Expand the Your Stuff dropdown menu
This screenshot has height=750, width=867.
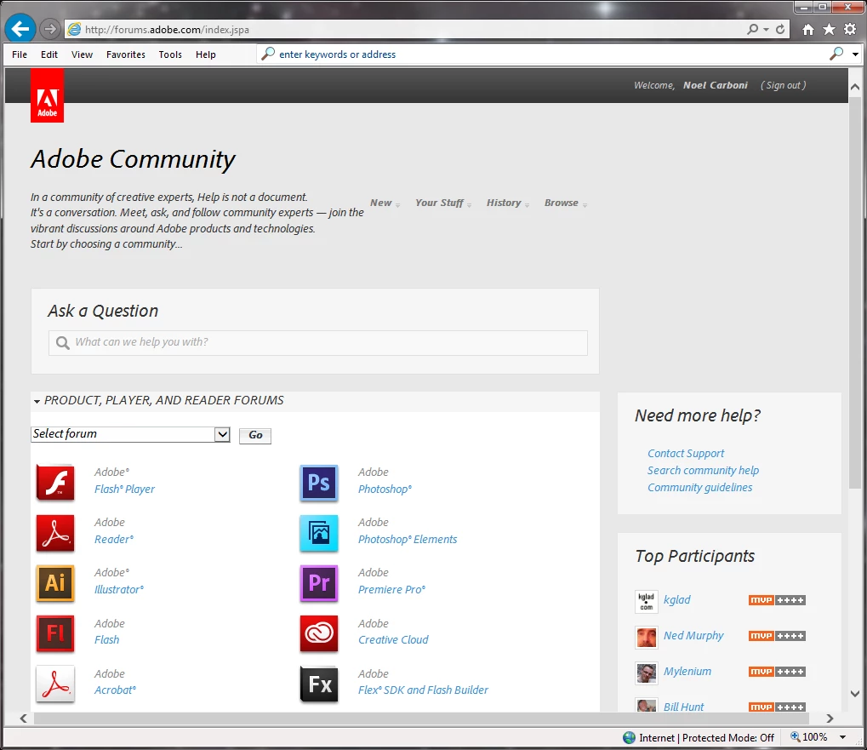pos(443,203)
